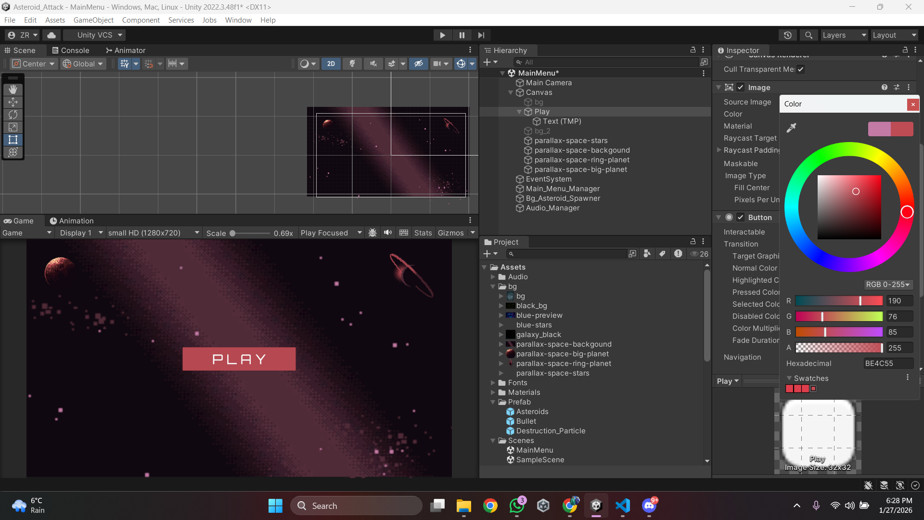924x520 pixels.
Task: Collapse the Canvas object in Hierarchy
Action: [x=511, y=92]
